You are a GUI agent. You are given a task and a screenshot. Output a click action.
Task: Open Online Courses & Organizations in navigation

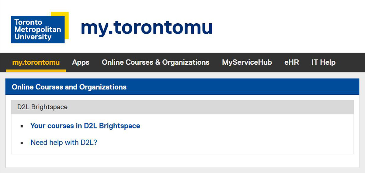pyautogui.click(x=155, y=63)
